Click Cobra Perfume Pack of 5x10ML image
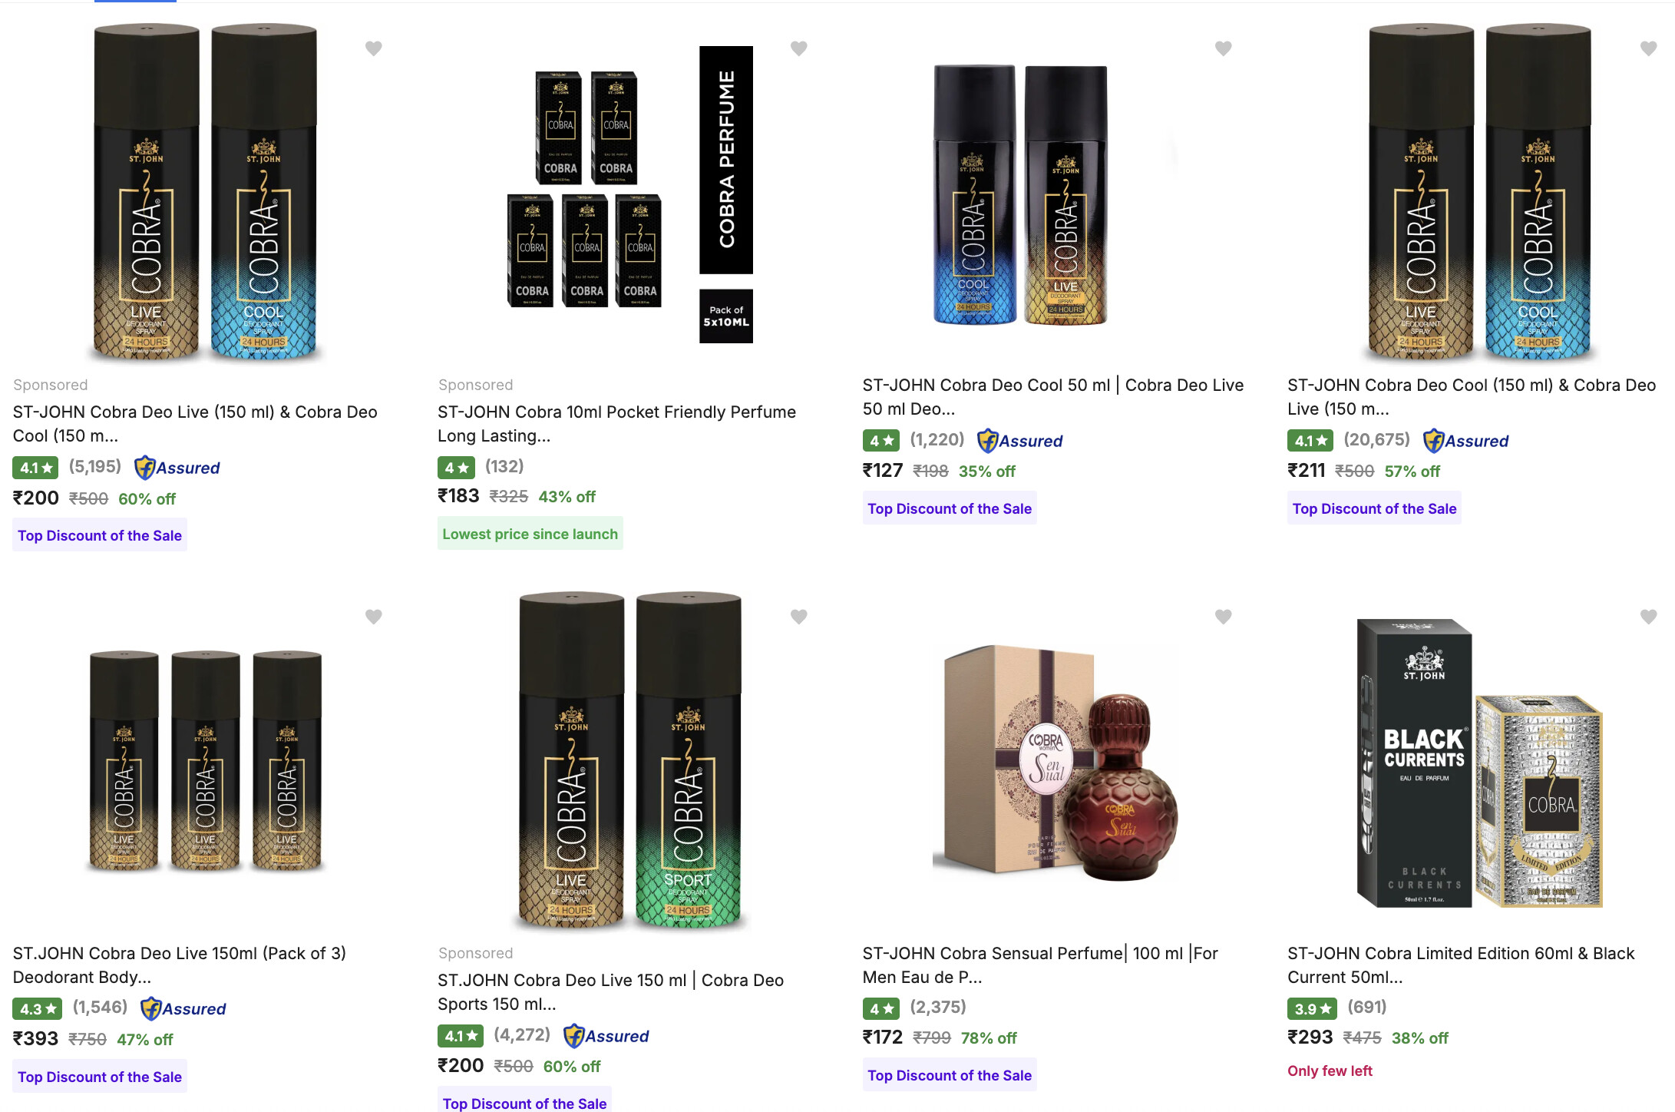Image resolution: width=1675 pixels, height=1112 pixels. point(629,196)
